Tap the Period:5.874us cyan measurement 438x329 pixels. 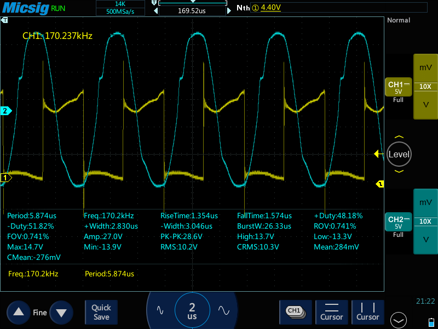coord(32,215)
